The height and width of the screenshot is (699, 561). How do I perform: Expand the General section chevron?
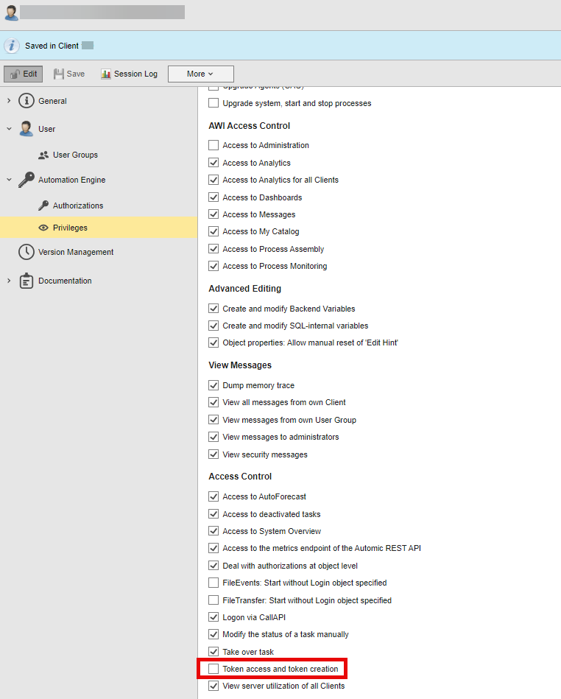9,101
